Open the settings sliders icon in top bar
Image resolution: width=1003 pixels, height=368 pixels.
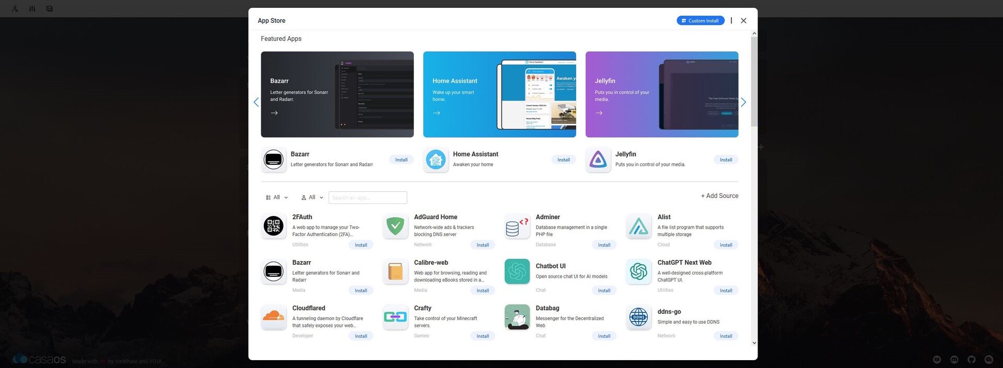click(32, 9)
